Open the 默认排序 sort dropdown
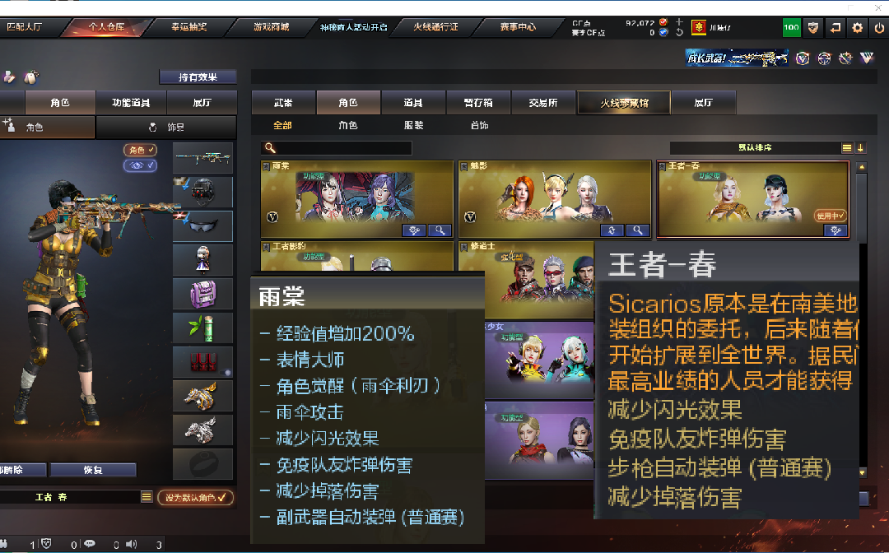The width and height of the screenshot is (889, 553). tap(755, 148)
